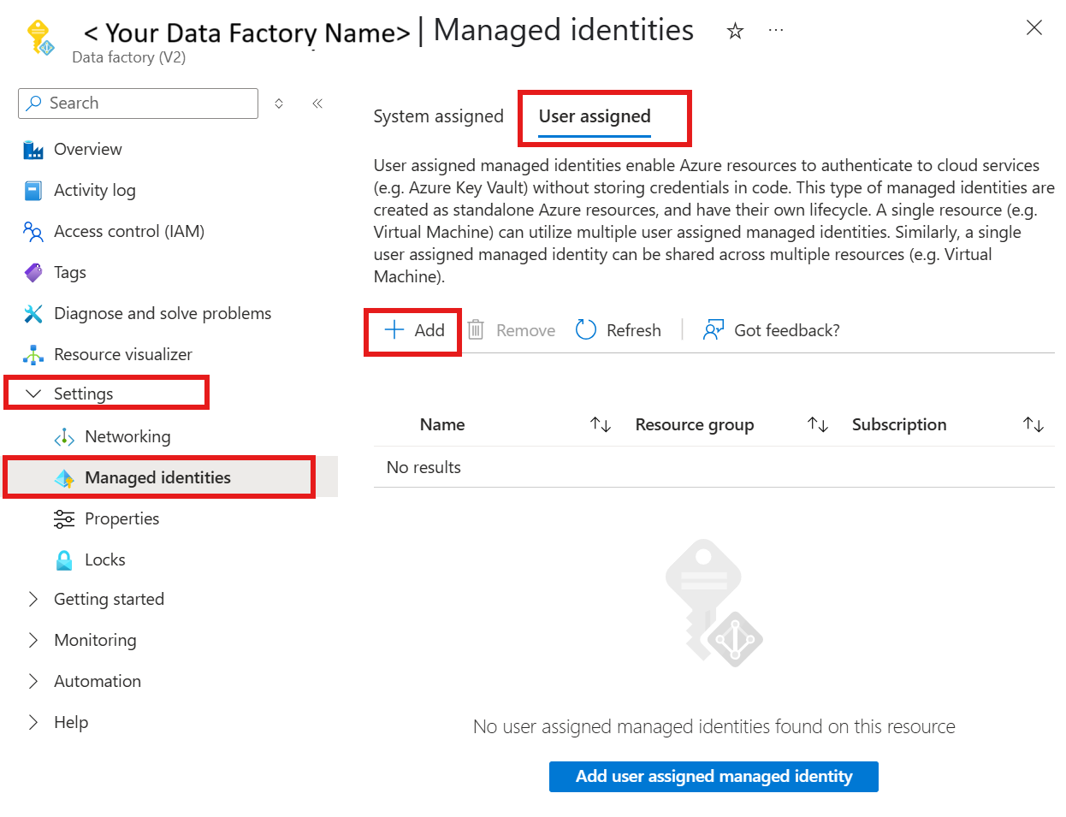Open Diagnose and solve problems
This screenshot has width=1066, height=817.
tap(162, 314)
